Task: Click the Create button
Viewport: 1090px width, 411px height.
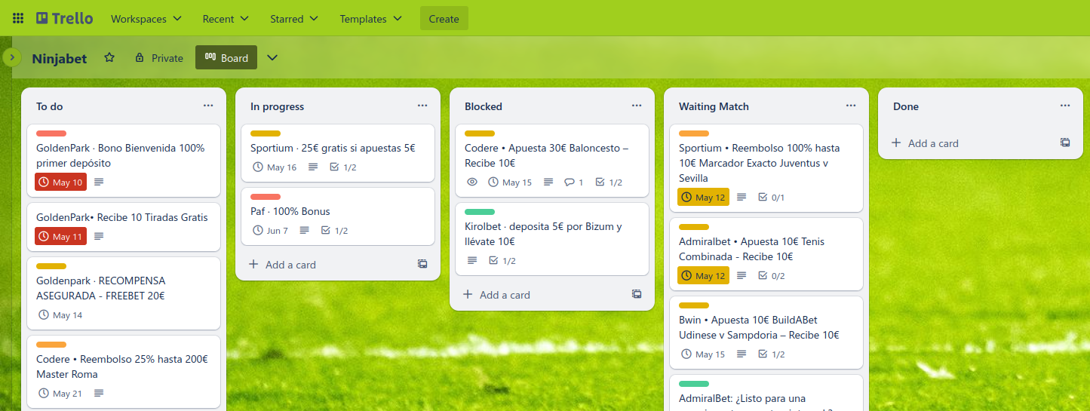Action: (x=444, y=18)
